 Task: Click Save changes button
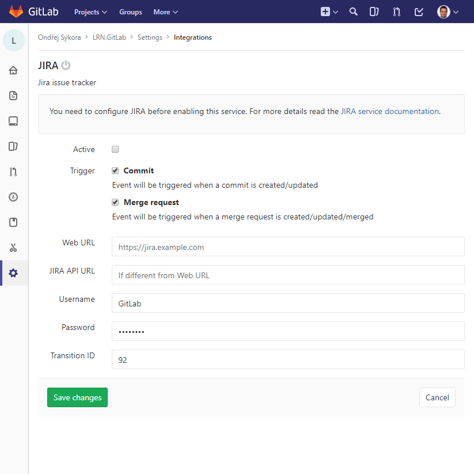[77, 397]
